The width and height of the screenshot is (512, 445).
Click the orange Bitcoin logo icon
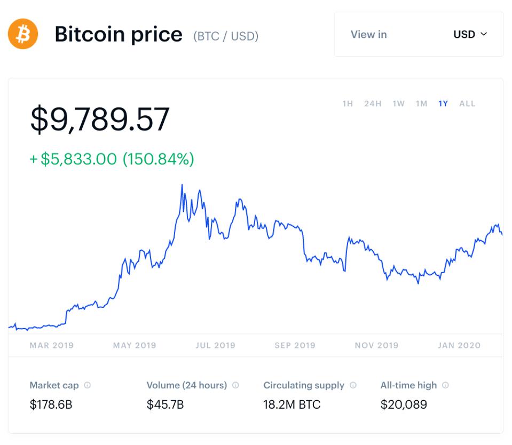23,34
